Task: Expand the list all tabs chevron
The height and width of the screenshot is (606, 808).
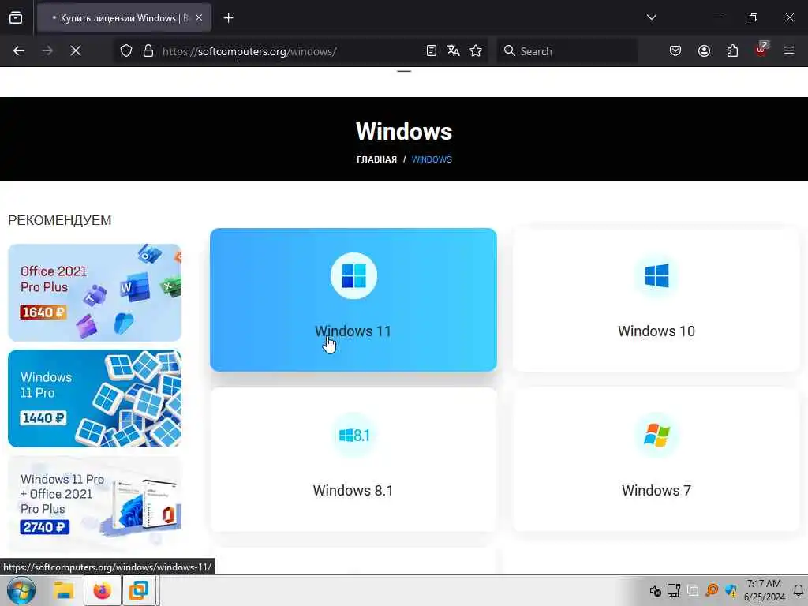Action: [651, 17]
